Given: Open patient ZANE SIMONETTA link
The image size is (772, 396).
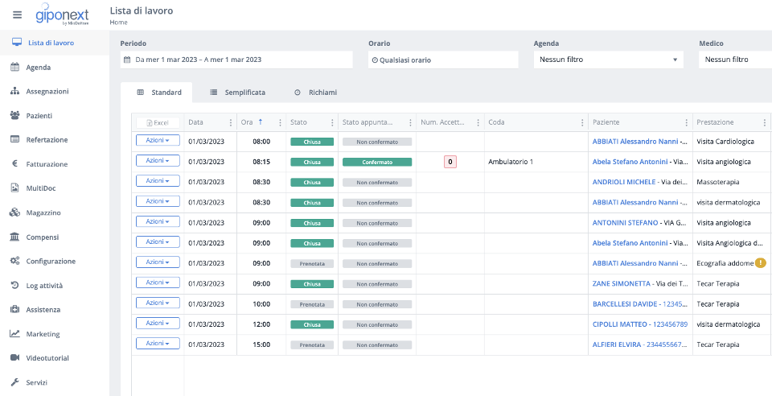Looking at the screenshot, I should tap(622, 283).
